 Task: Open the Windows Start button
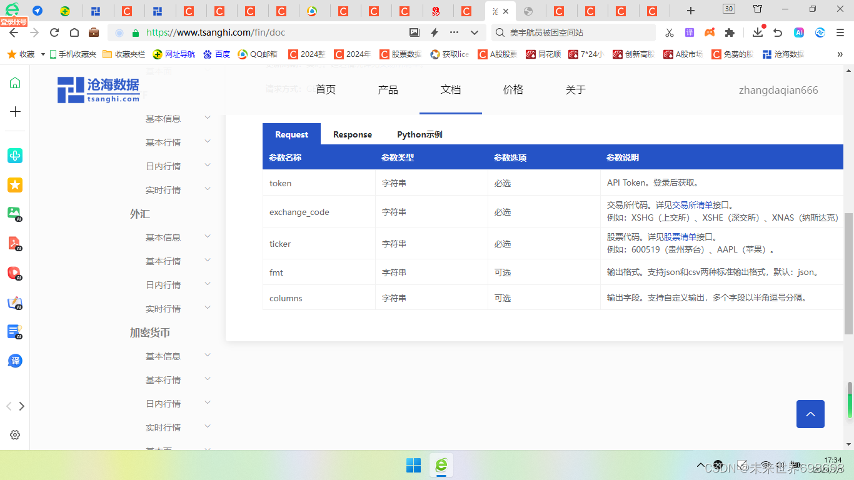click(413, 465)
